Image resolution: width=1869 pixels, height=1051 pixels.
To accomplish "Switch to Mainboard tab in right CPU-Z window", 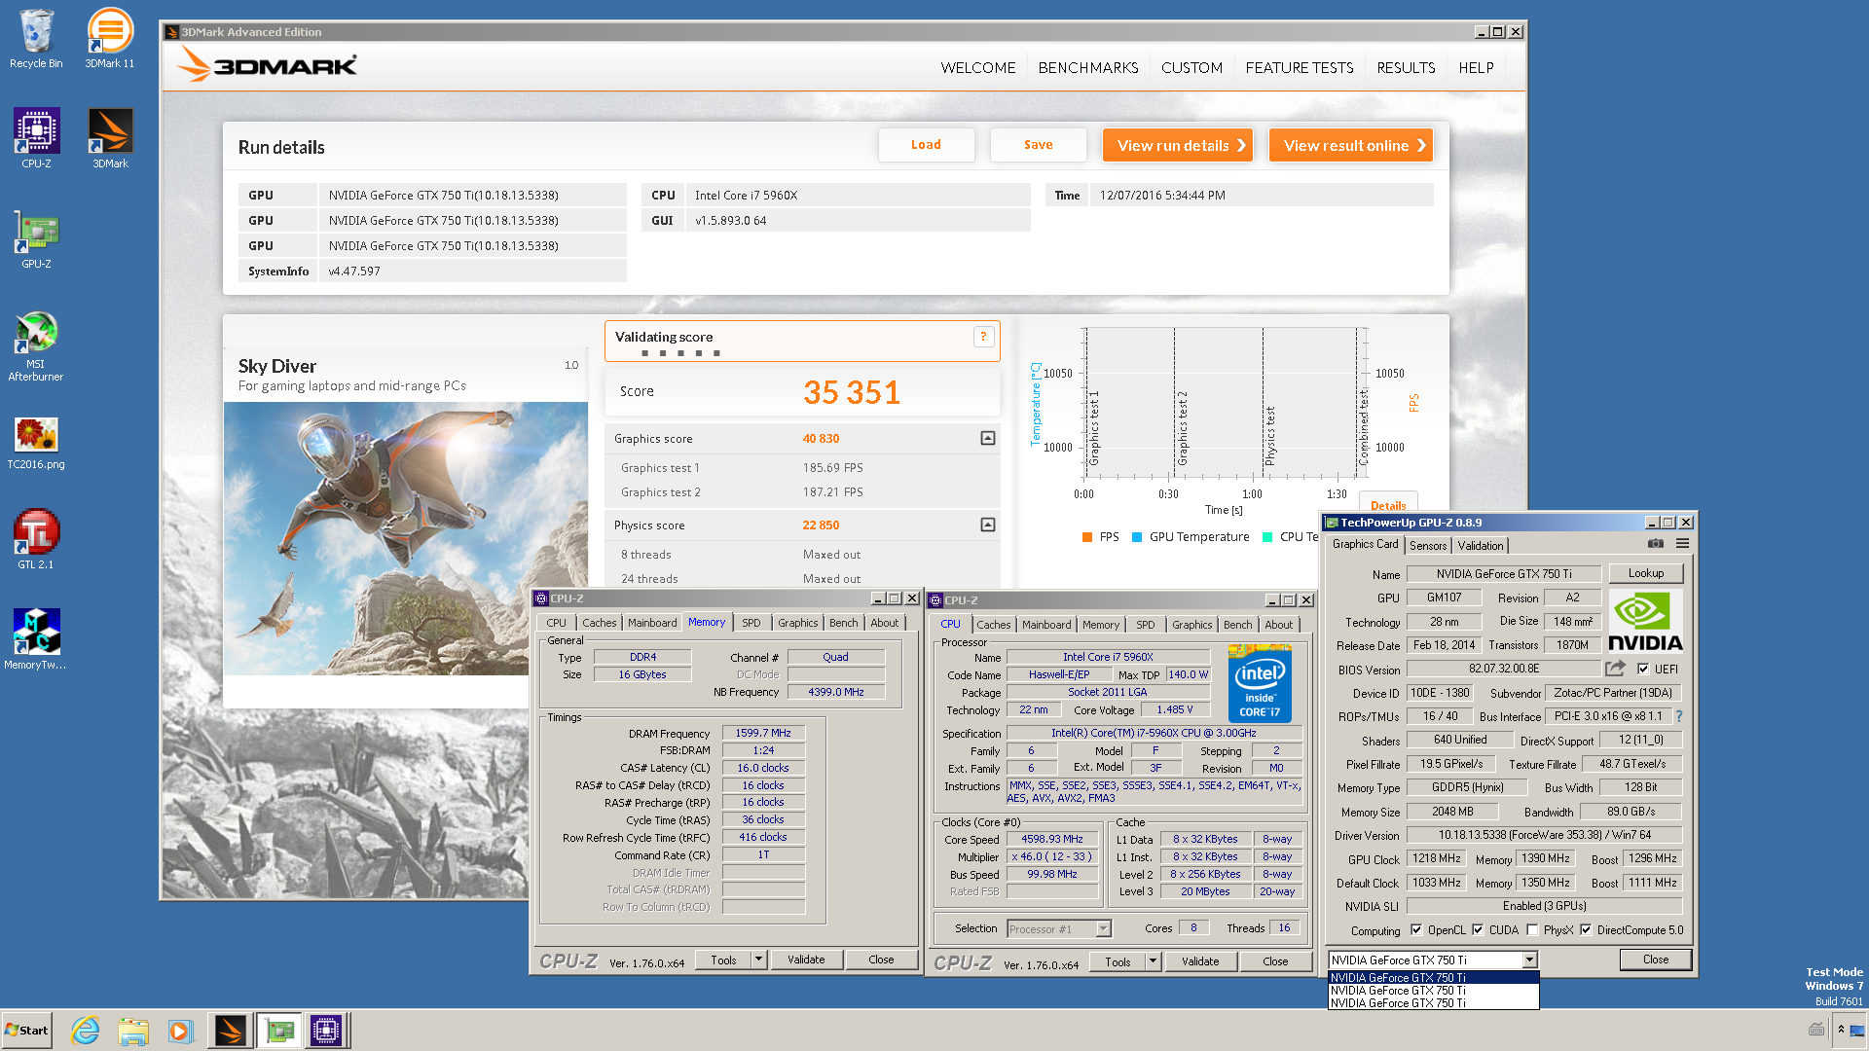I will tap(1046, 625).
